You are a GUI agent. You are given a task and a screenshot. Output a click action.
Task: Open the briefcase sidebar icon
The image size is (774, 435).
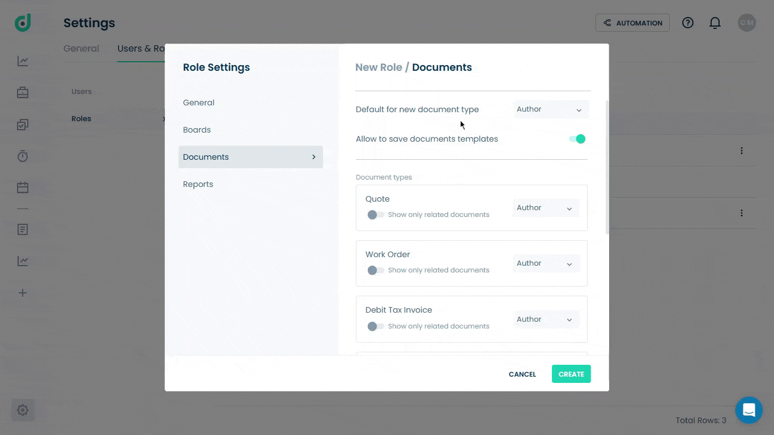[23, 92]
